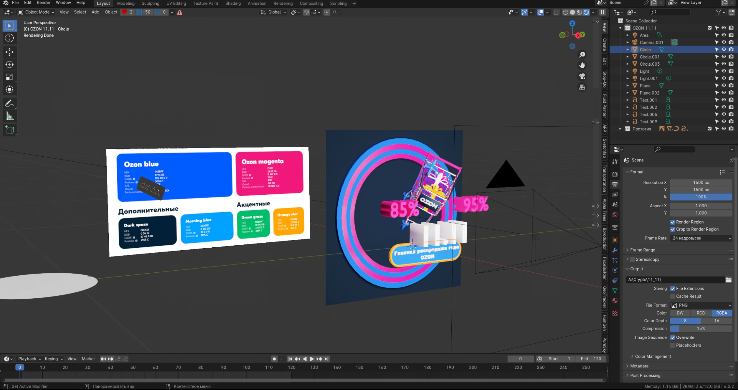The image size is (738, 390).
Task: Switch to the Shading workspace tab
Action: click(x=233, y=3)
